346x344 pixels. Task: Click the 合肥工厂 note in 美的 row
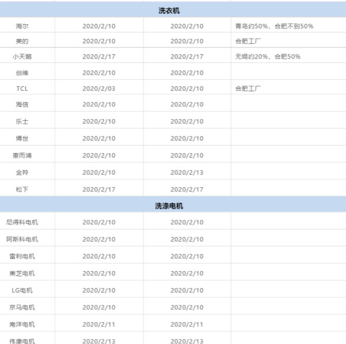248,41
